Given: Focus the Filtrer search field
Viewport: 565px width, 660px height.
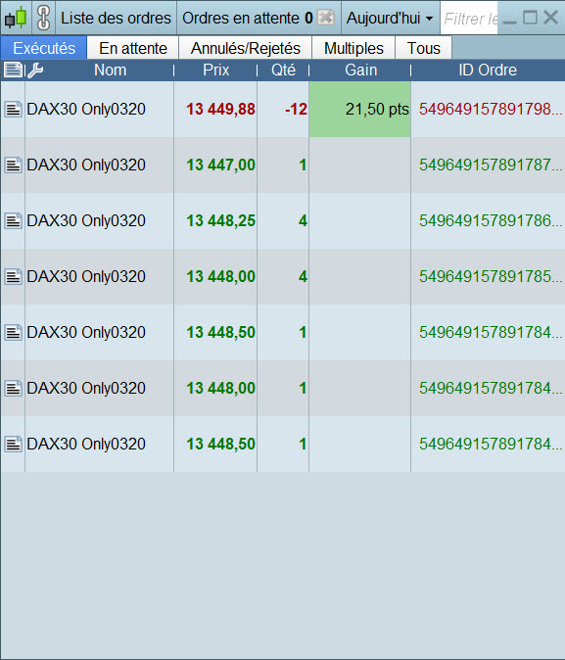Looking at the screenshot, I should (x=469, y=19).
